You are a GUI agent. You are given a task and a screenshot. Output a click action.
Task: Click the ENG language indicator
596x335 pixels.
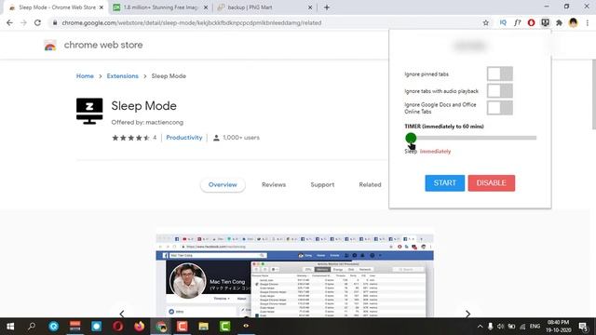point(535,327)
